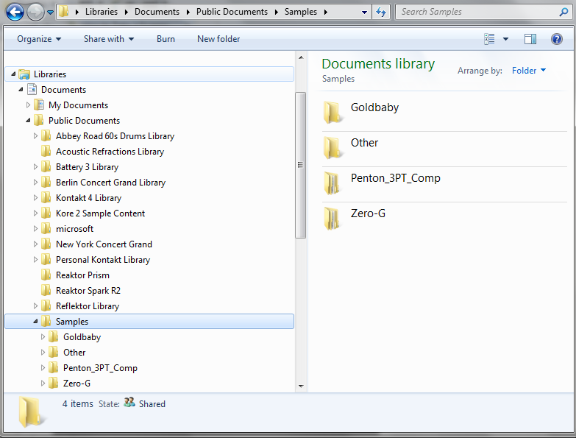Click Samples in the address breadcrumb
Screen dimensions: 576x438
click(x=300, y=12)
